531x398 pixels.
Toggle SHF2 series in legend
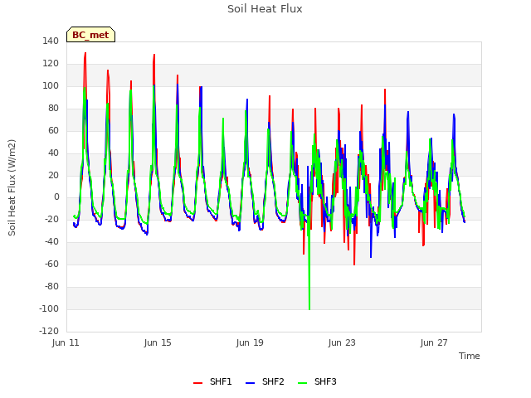click(265, 381)
